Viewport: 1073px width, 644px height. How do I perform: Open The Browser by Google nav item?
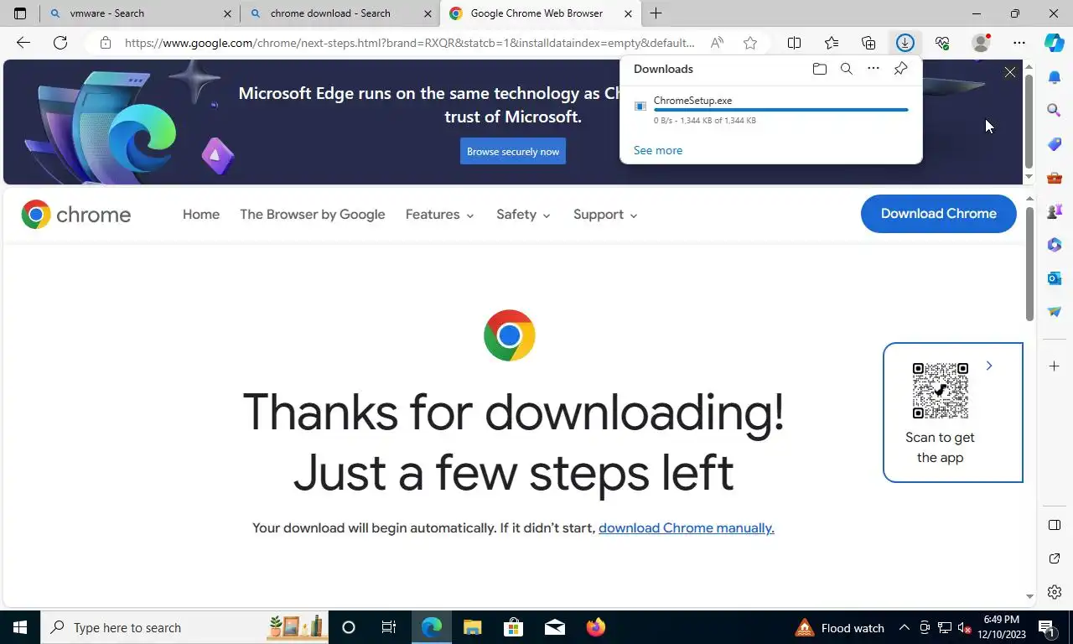[312, 214]
